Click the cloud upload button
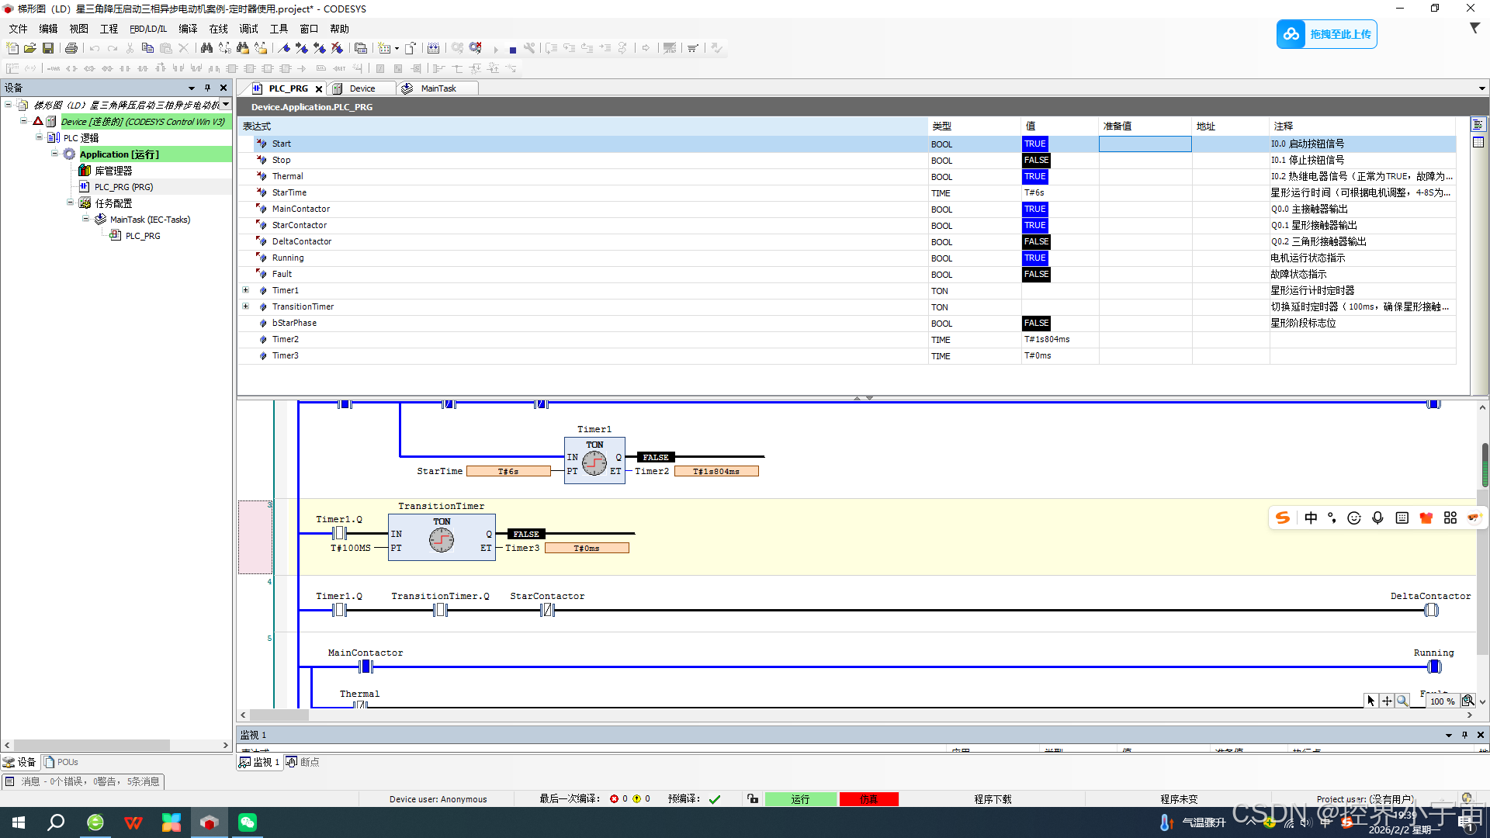Screen dimensions: 1490x838 coord(1326,34)
